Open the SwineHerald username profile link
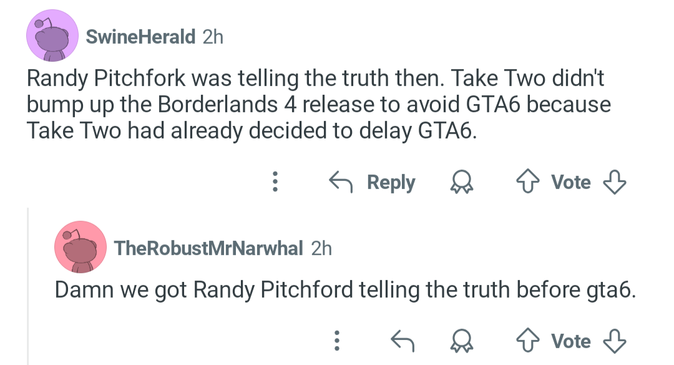Viewport: 674px width, 365px height. (x=140, y=37)
